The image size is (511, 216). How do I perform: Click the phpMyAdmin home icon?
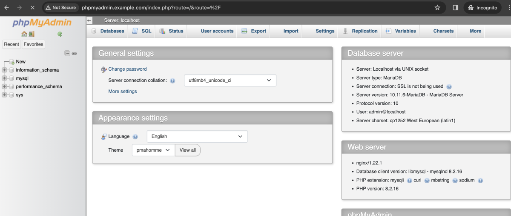pos(24,34)
